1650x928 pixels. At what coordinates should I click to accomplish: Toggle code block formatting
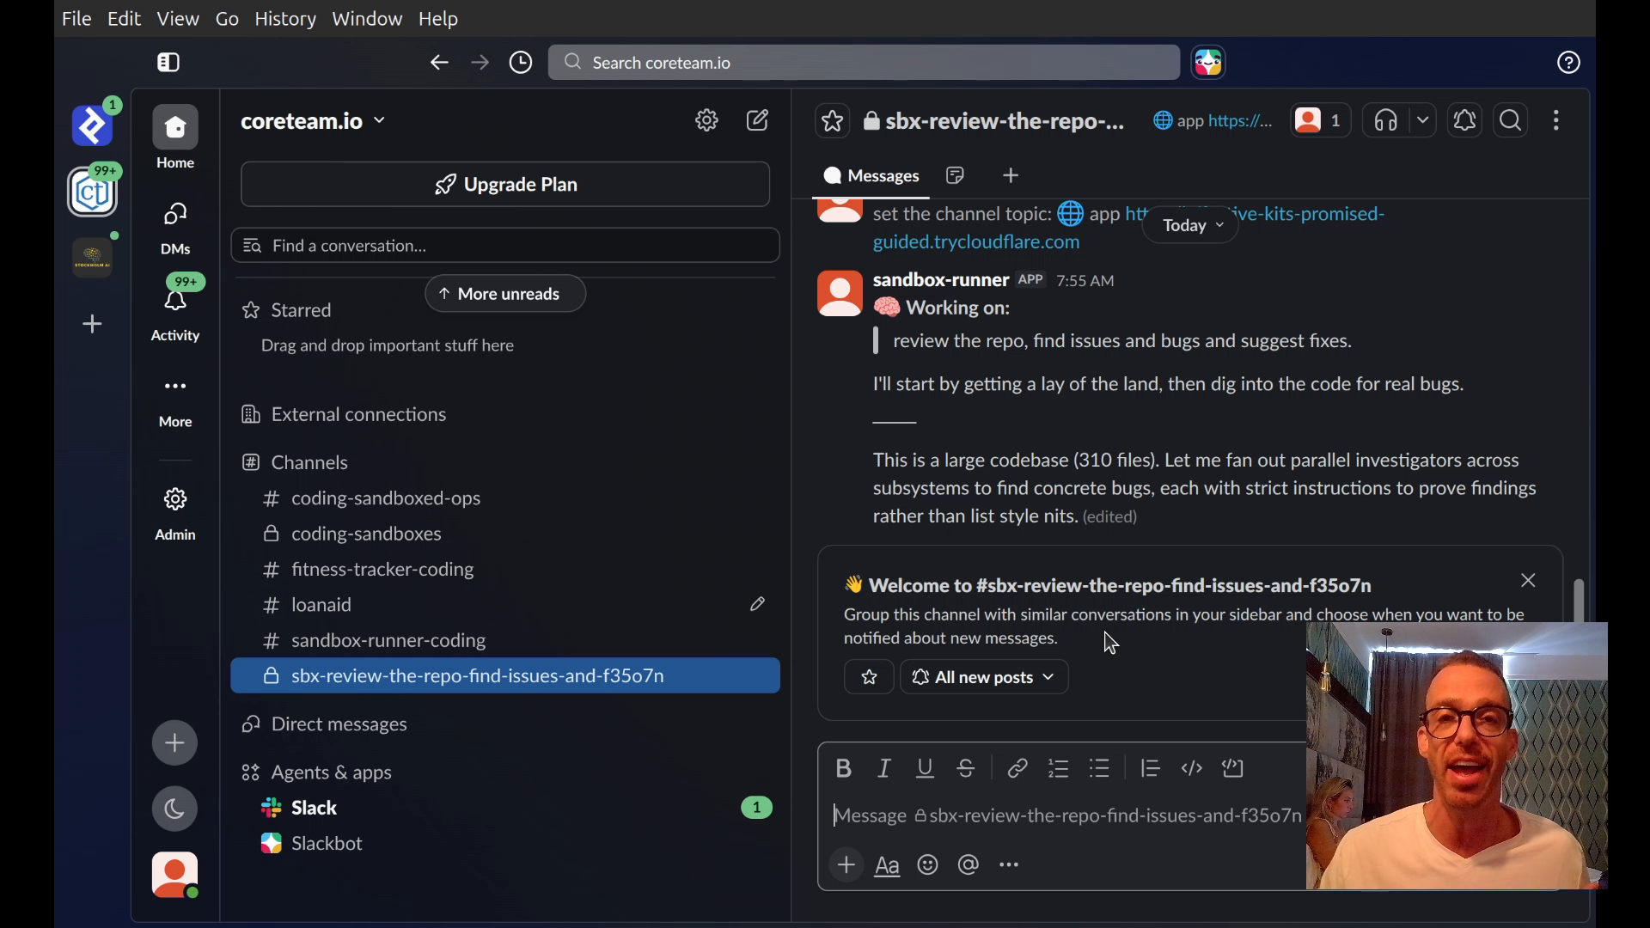[1234, 769]
